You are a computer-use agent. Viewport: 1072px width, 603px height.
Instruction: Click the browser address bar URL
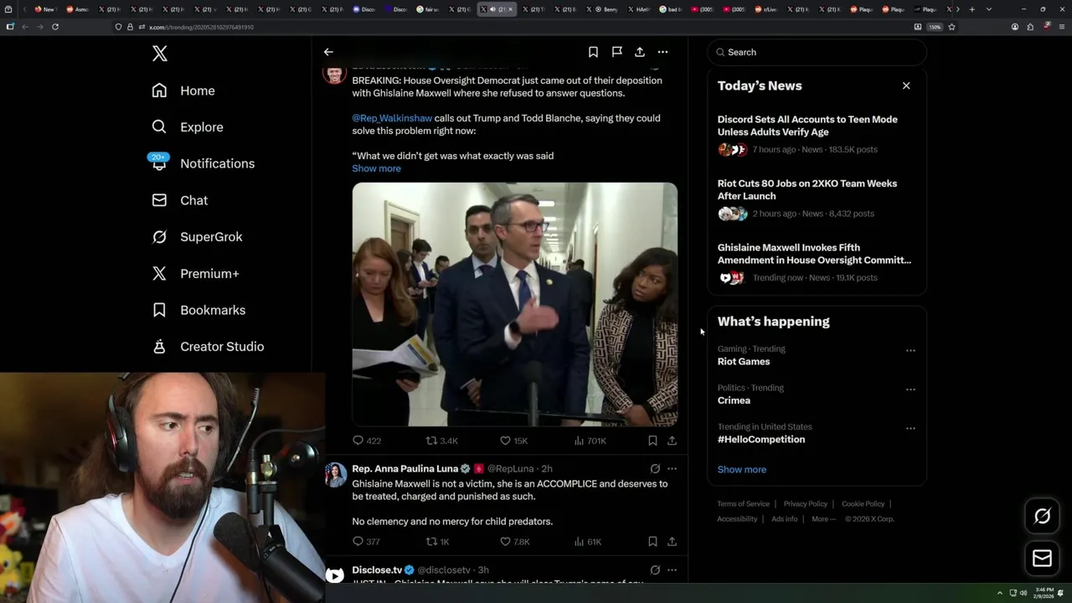[201, 27]
